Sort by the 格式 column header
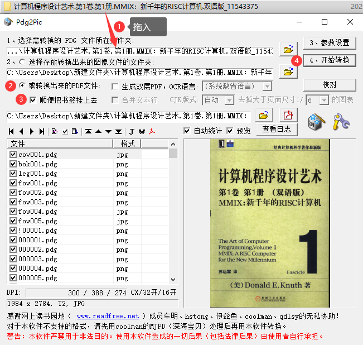Viewport: 363px width, 345px height. 127,143
